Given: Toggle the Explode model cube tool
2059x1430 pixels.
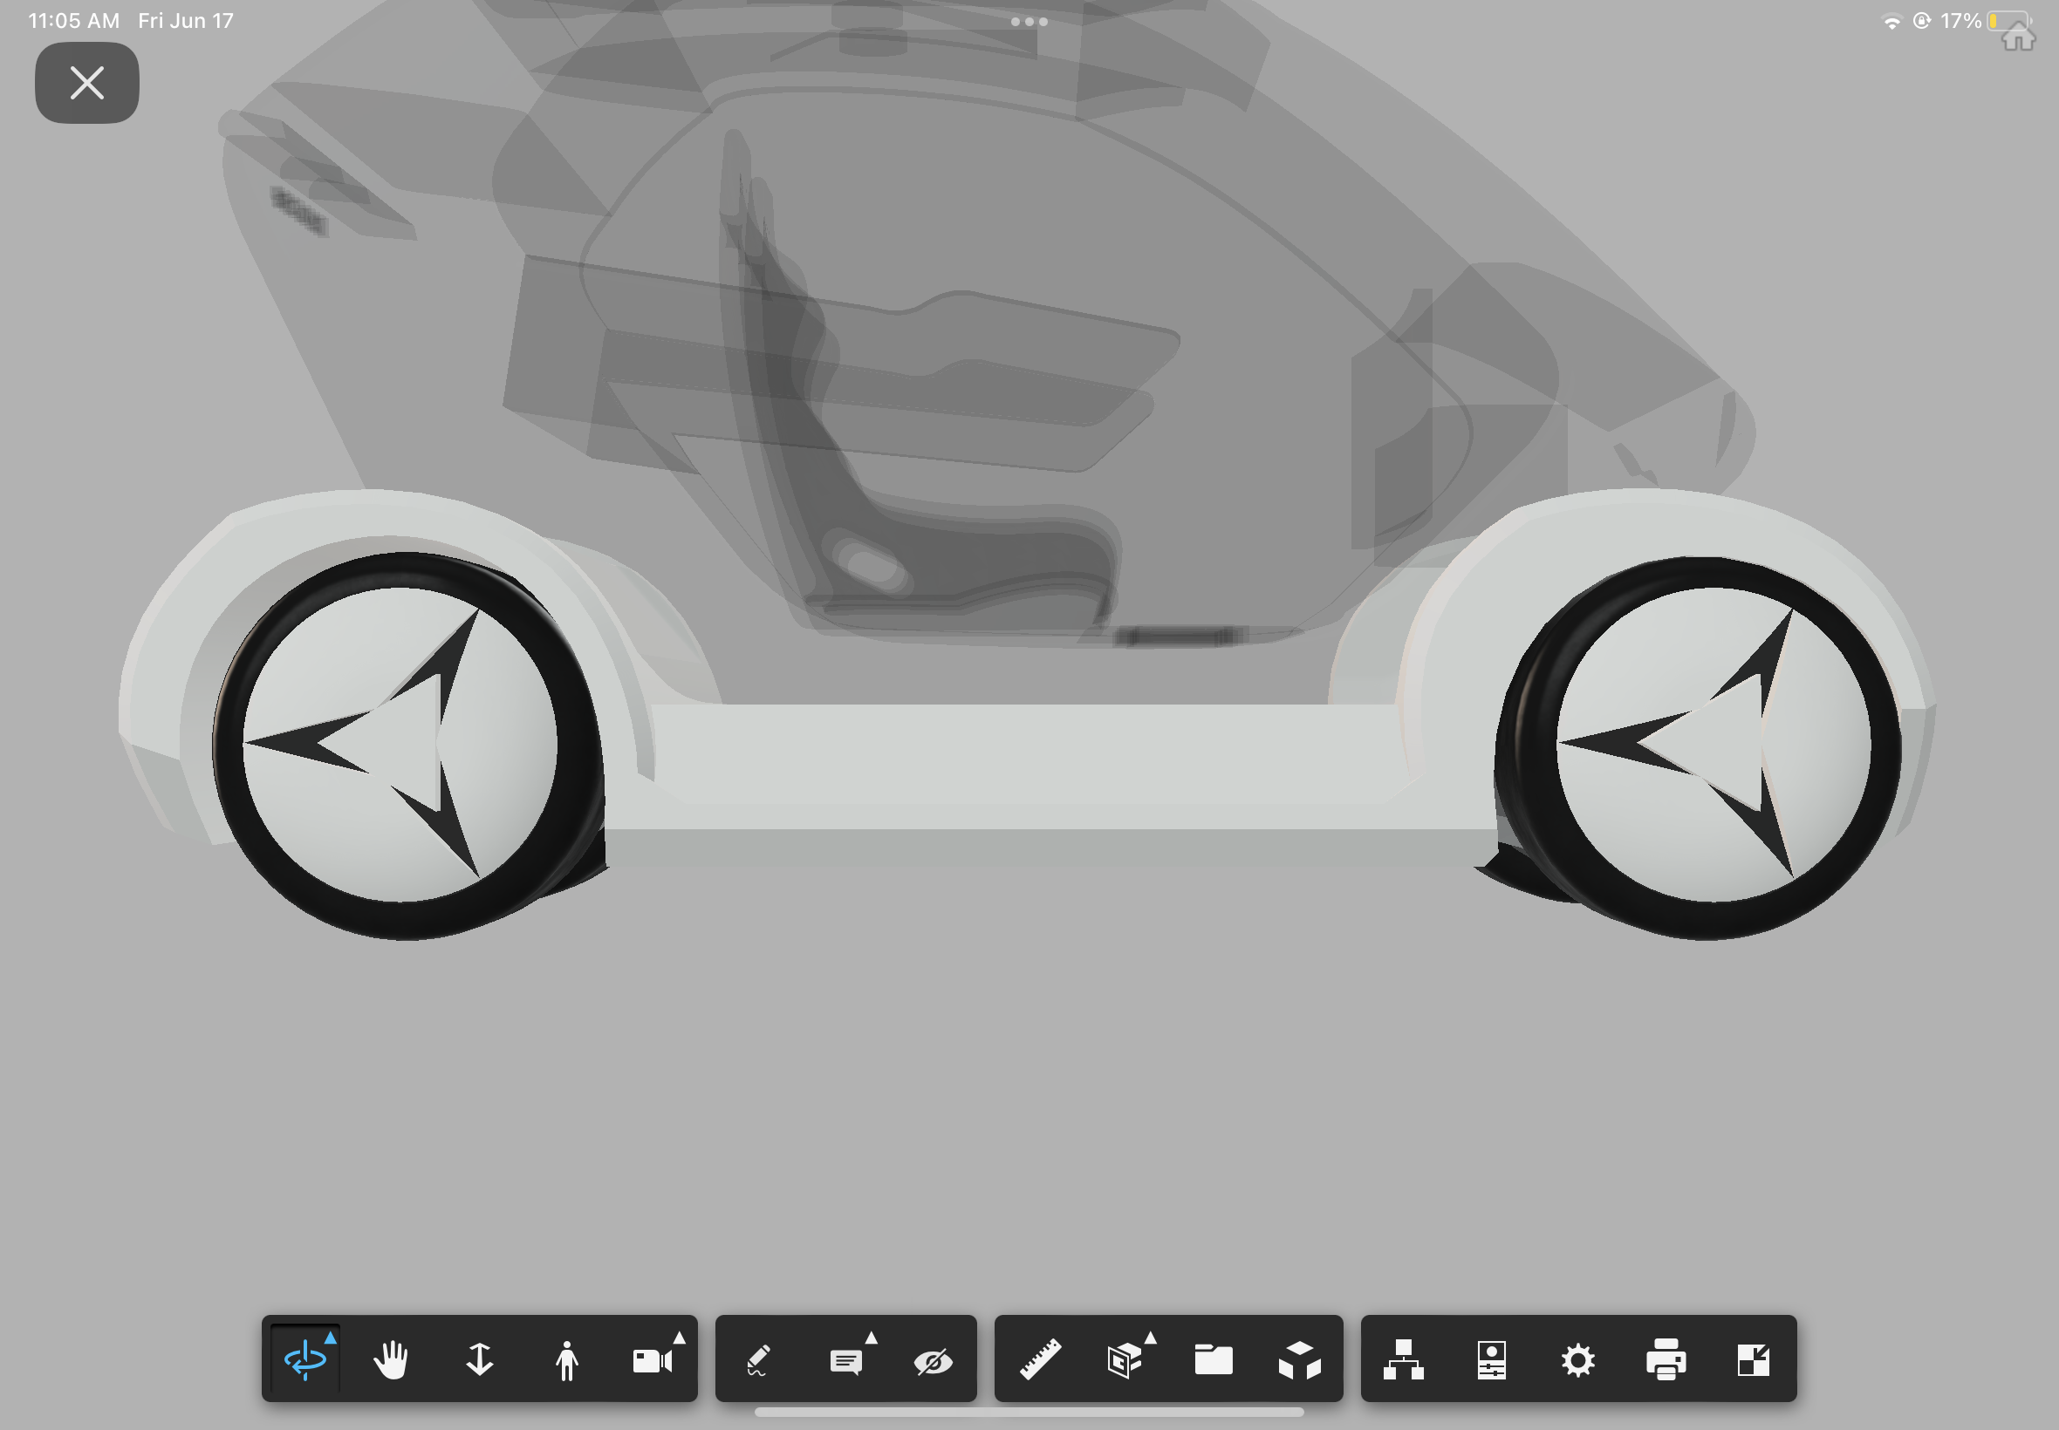Looking at the screenshot, I should [x=1300, y=1359].
